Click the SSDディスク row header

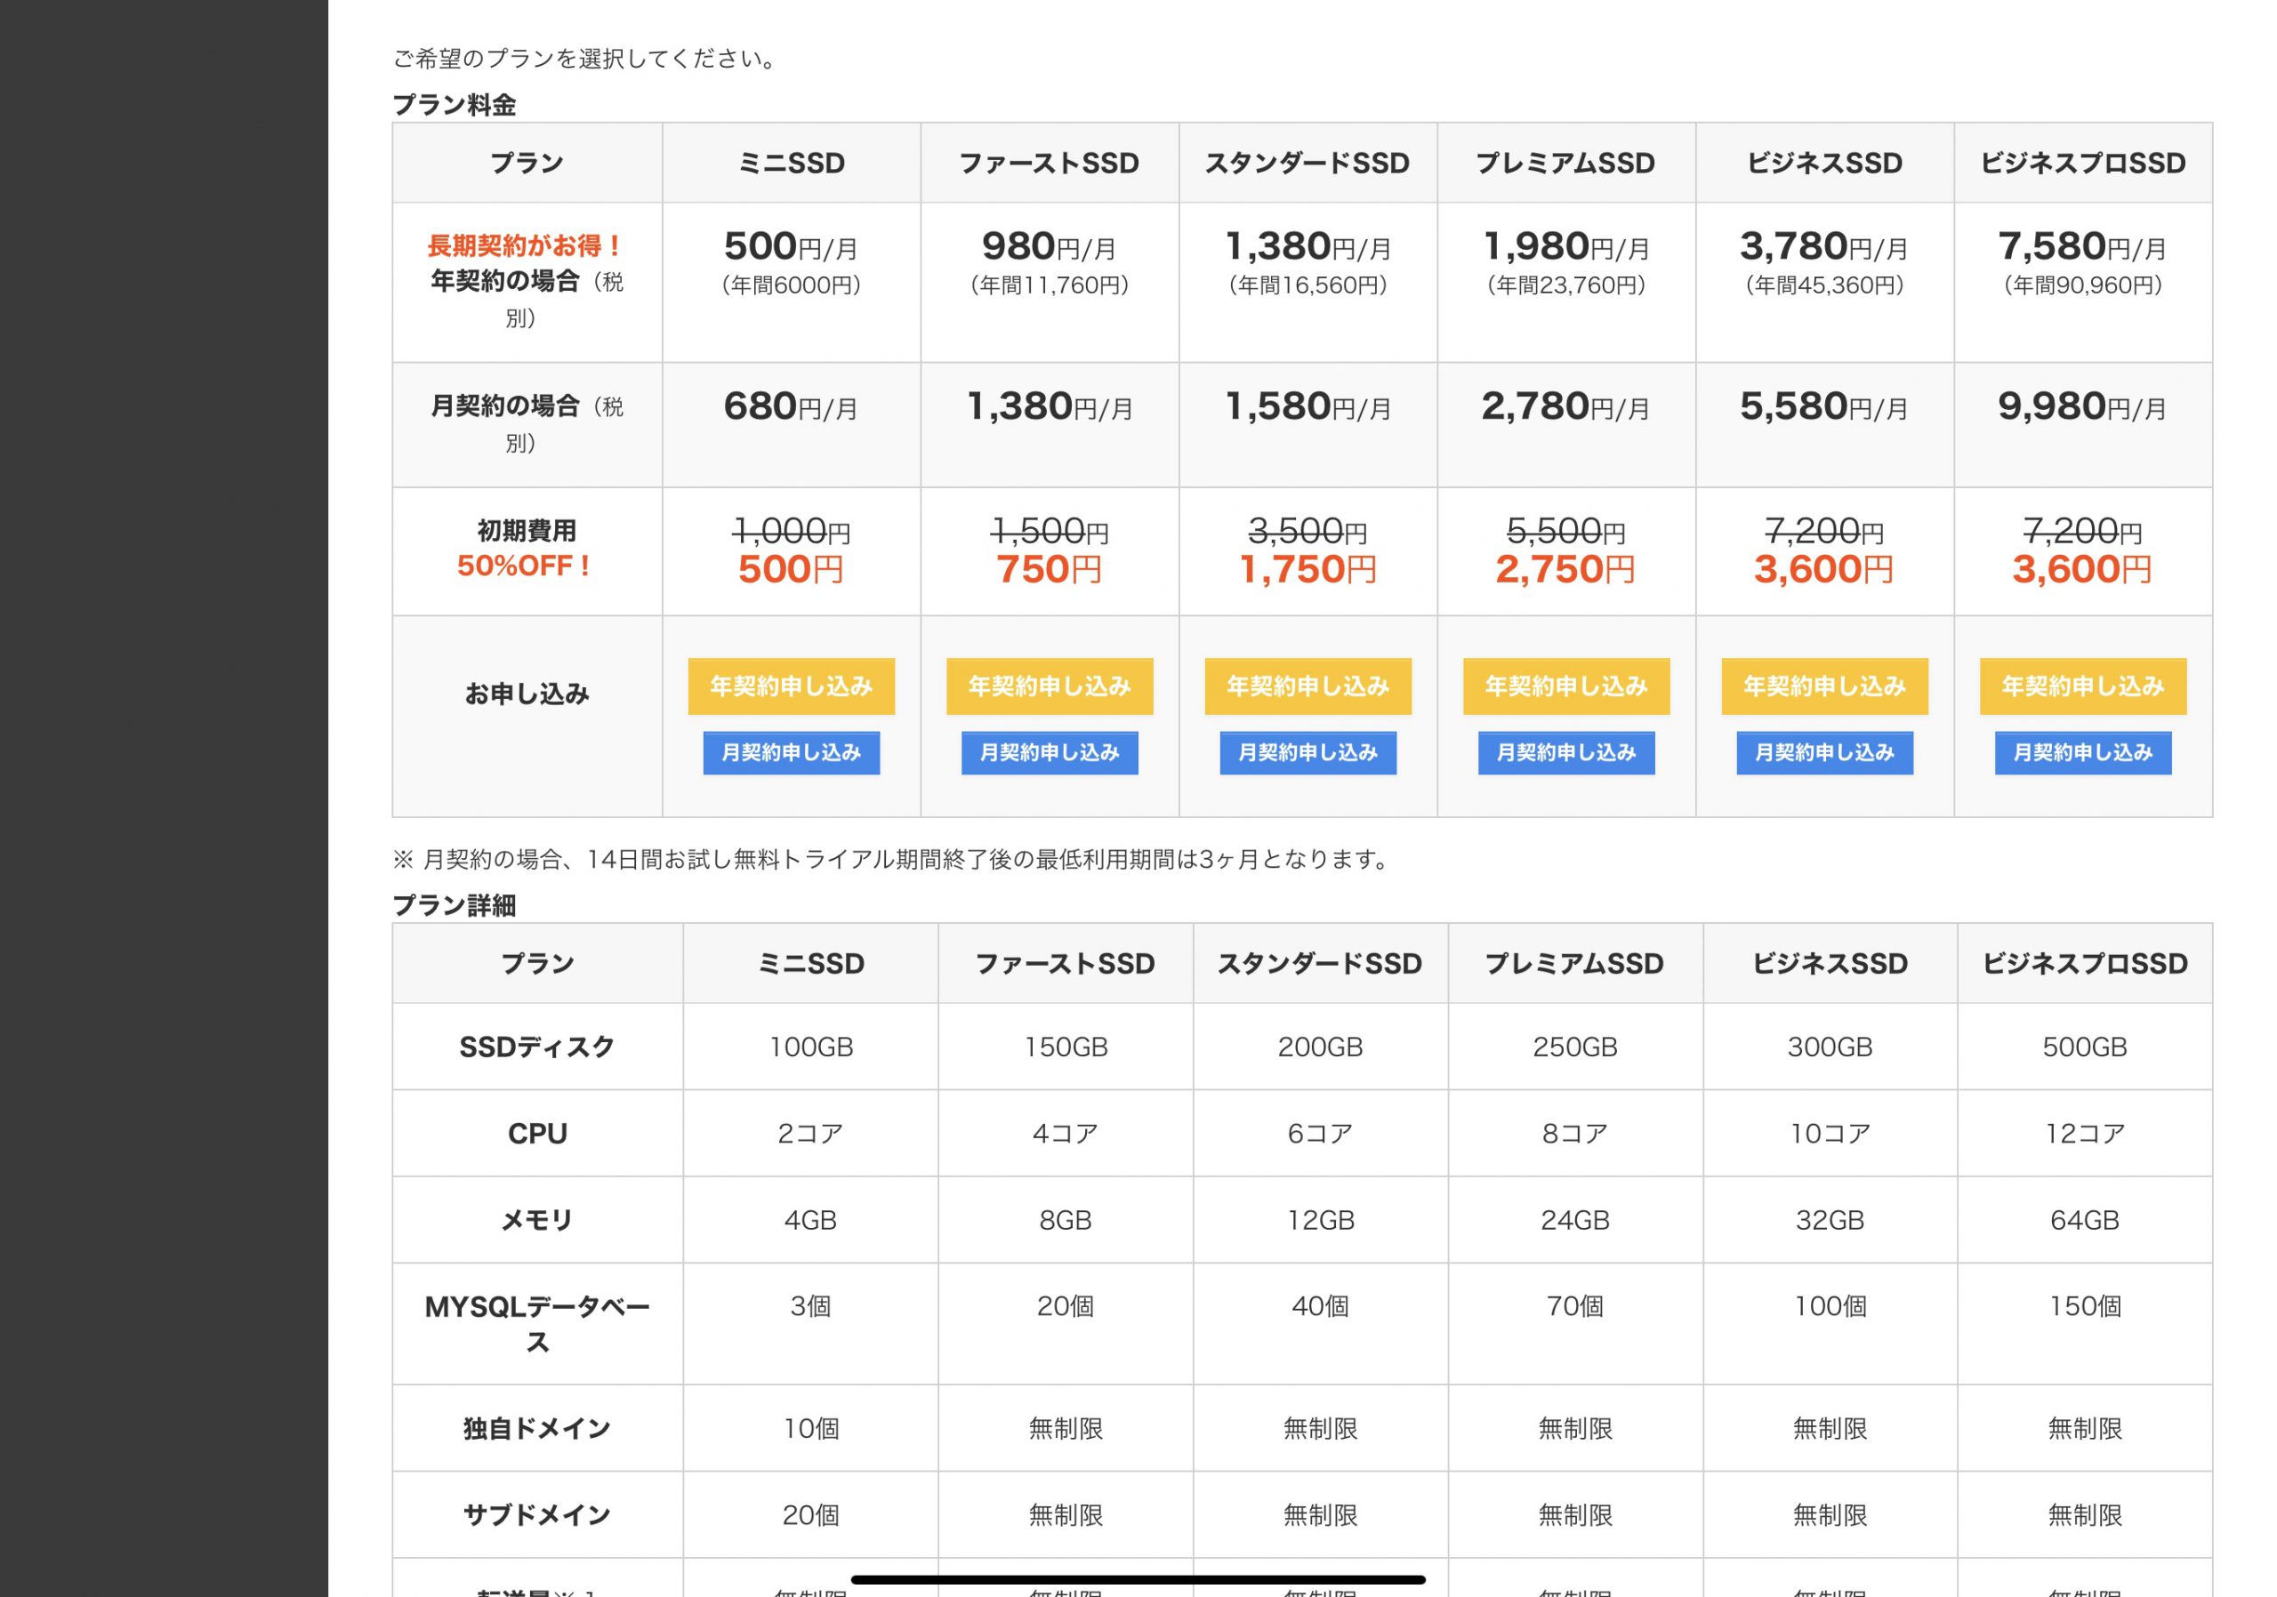[x=537, y=1047]
